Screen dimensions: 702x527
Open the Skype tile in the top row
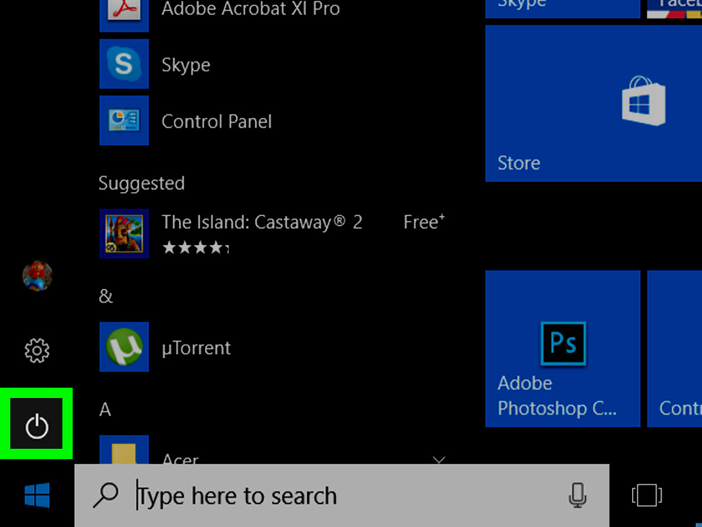(563, 9)
